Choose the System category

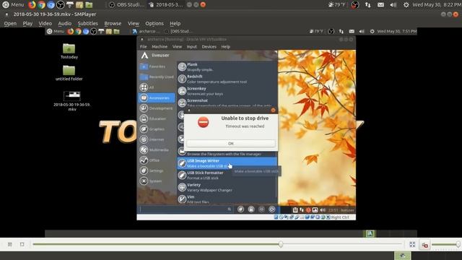(157, 181)
